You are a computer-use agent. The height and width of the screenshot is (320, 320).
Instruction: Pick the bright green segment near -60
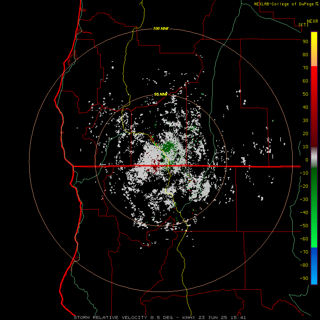point(314,239)
